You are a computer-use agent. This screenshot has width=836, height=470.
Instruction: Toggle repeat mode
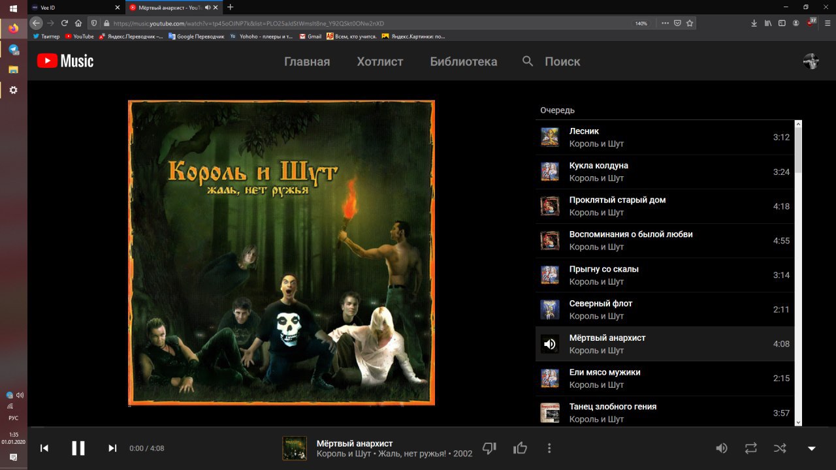pyautogui.click(x=751, y=448)
